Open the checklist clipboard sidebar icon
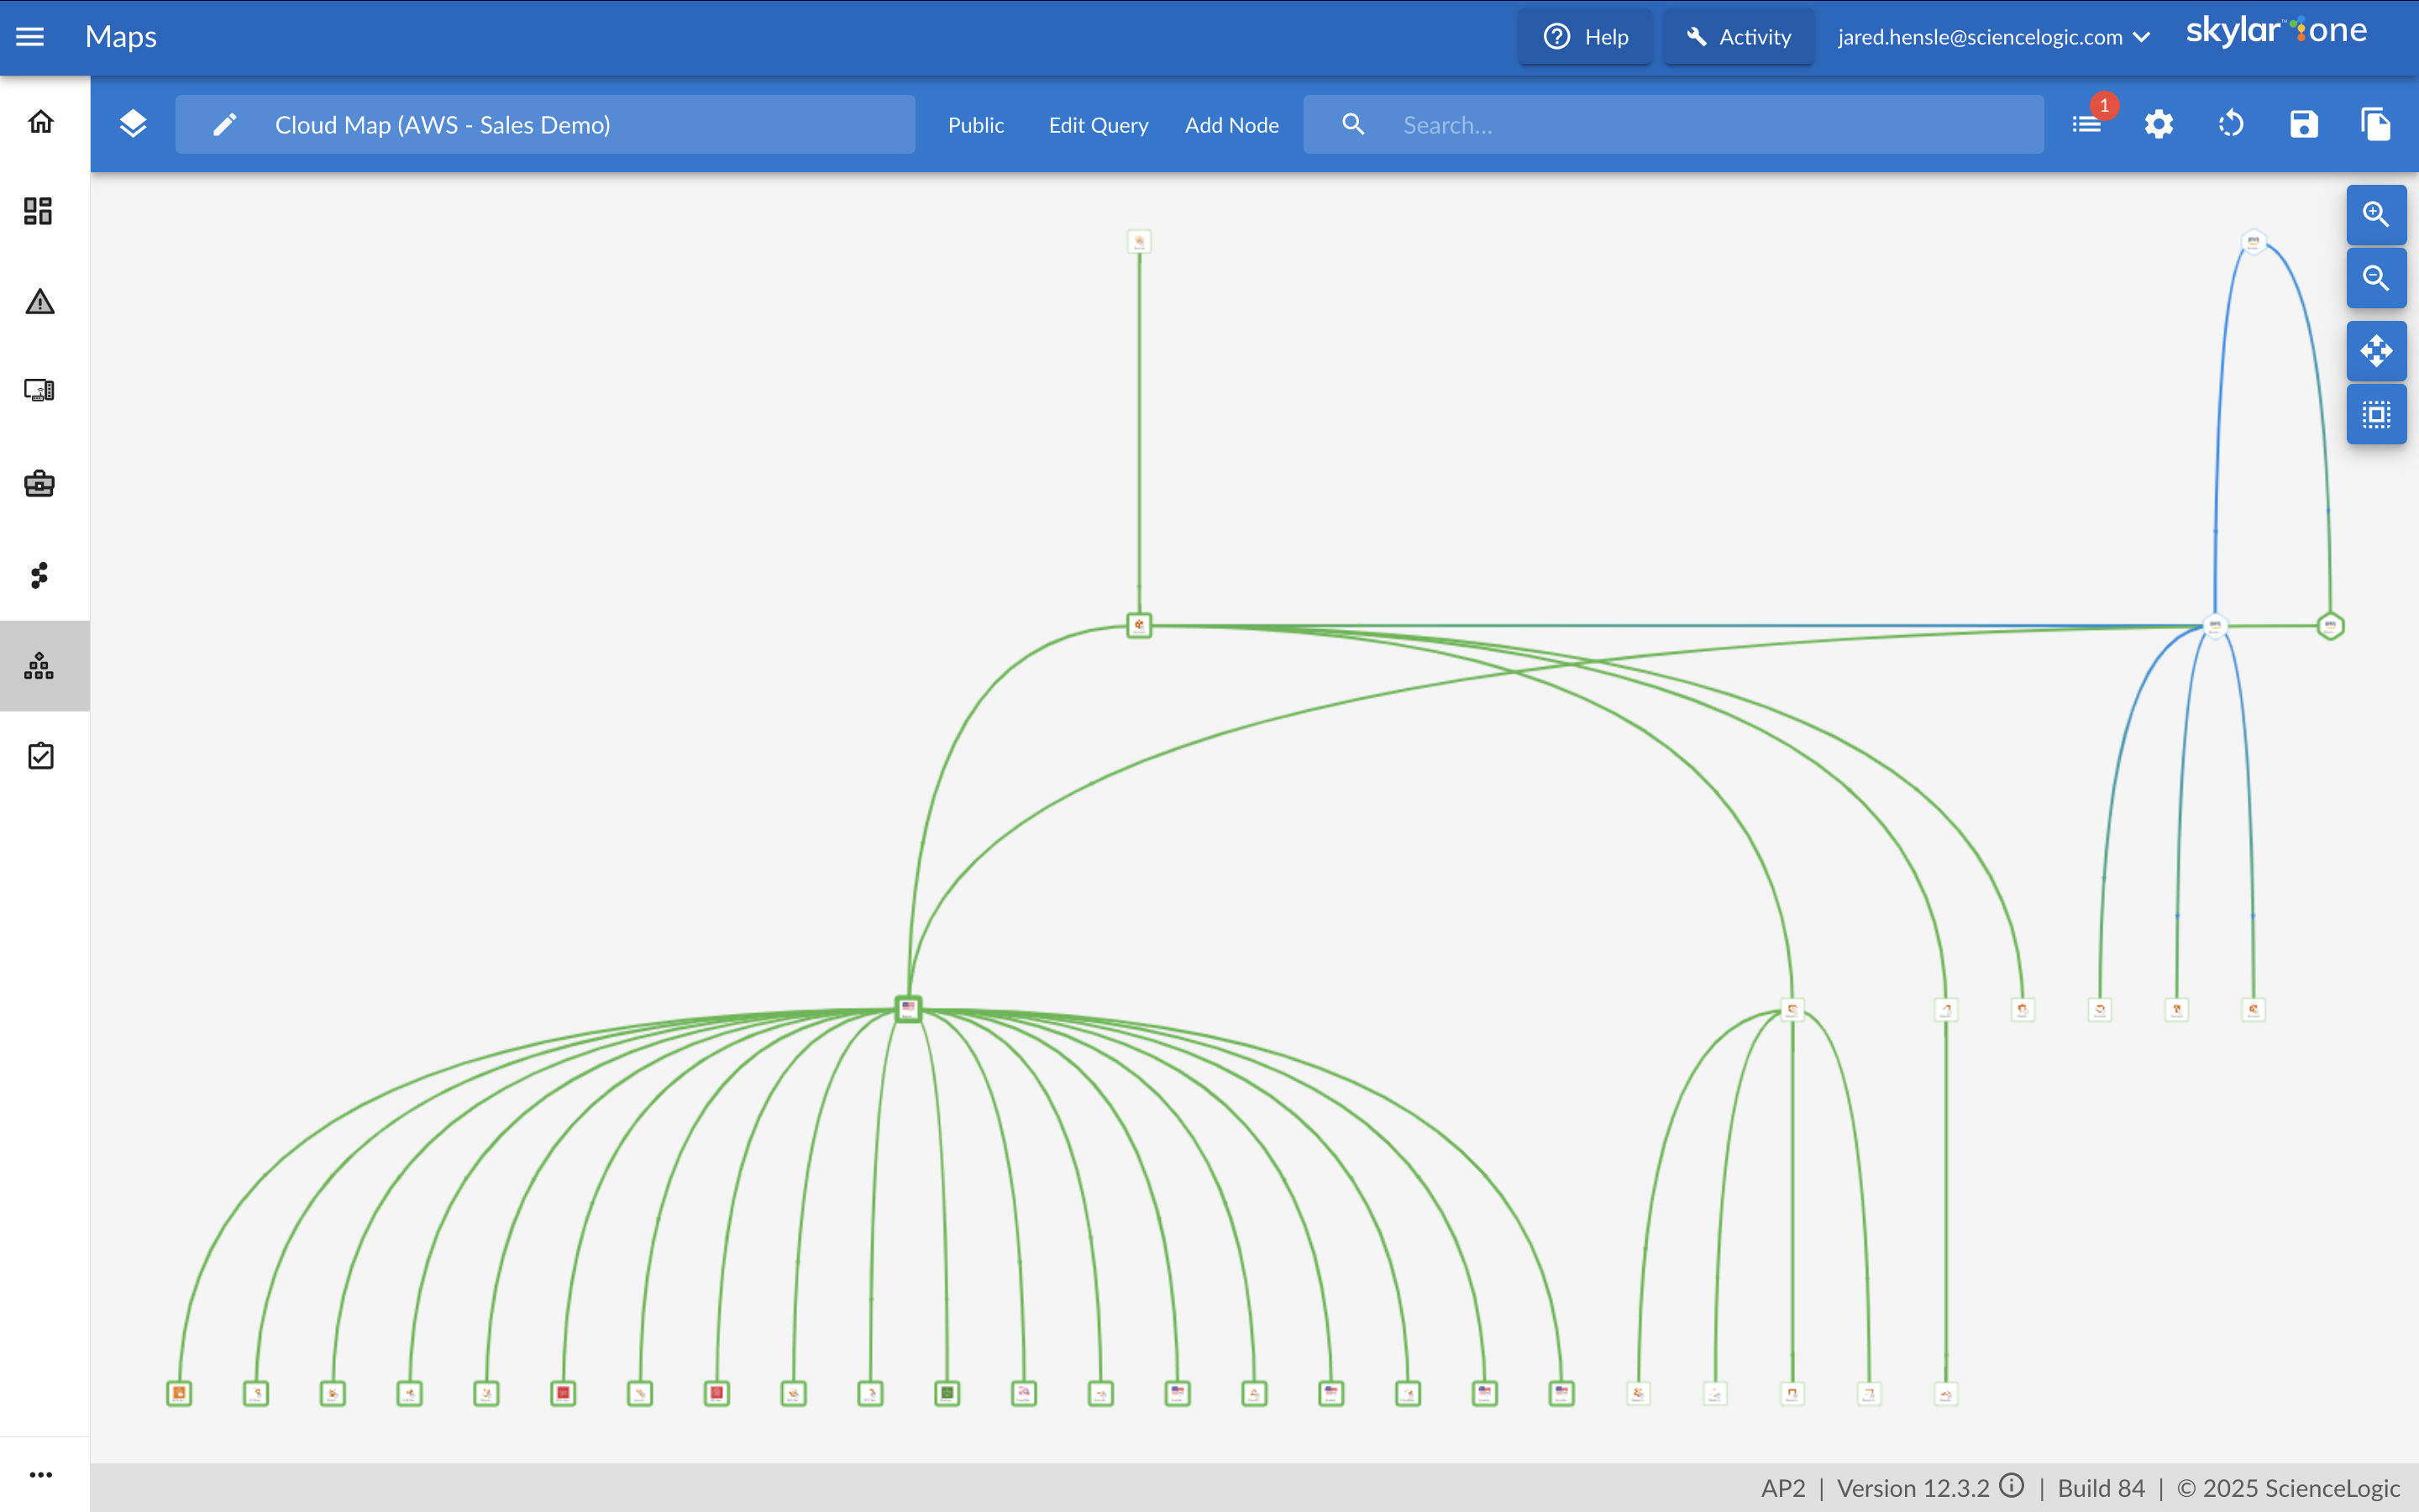The image size is (2419, 1512). 41,756
